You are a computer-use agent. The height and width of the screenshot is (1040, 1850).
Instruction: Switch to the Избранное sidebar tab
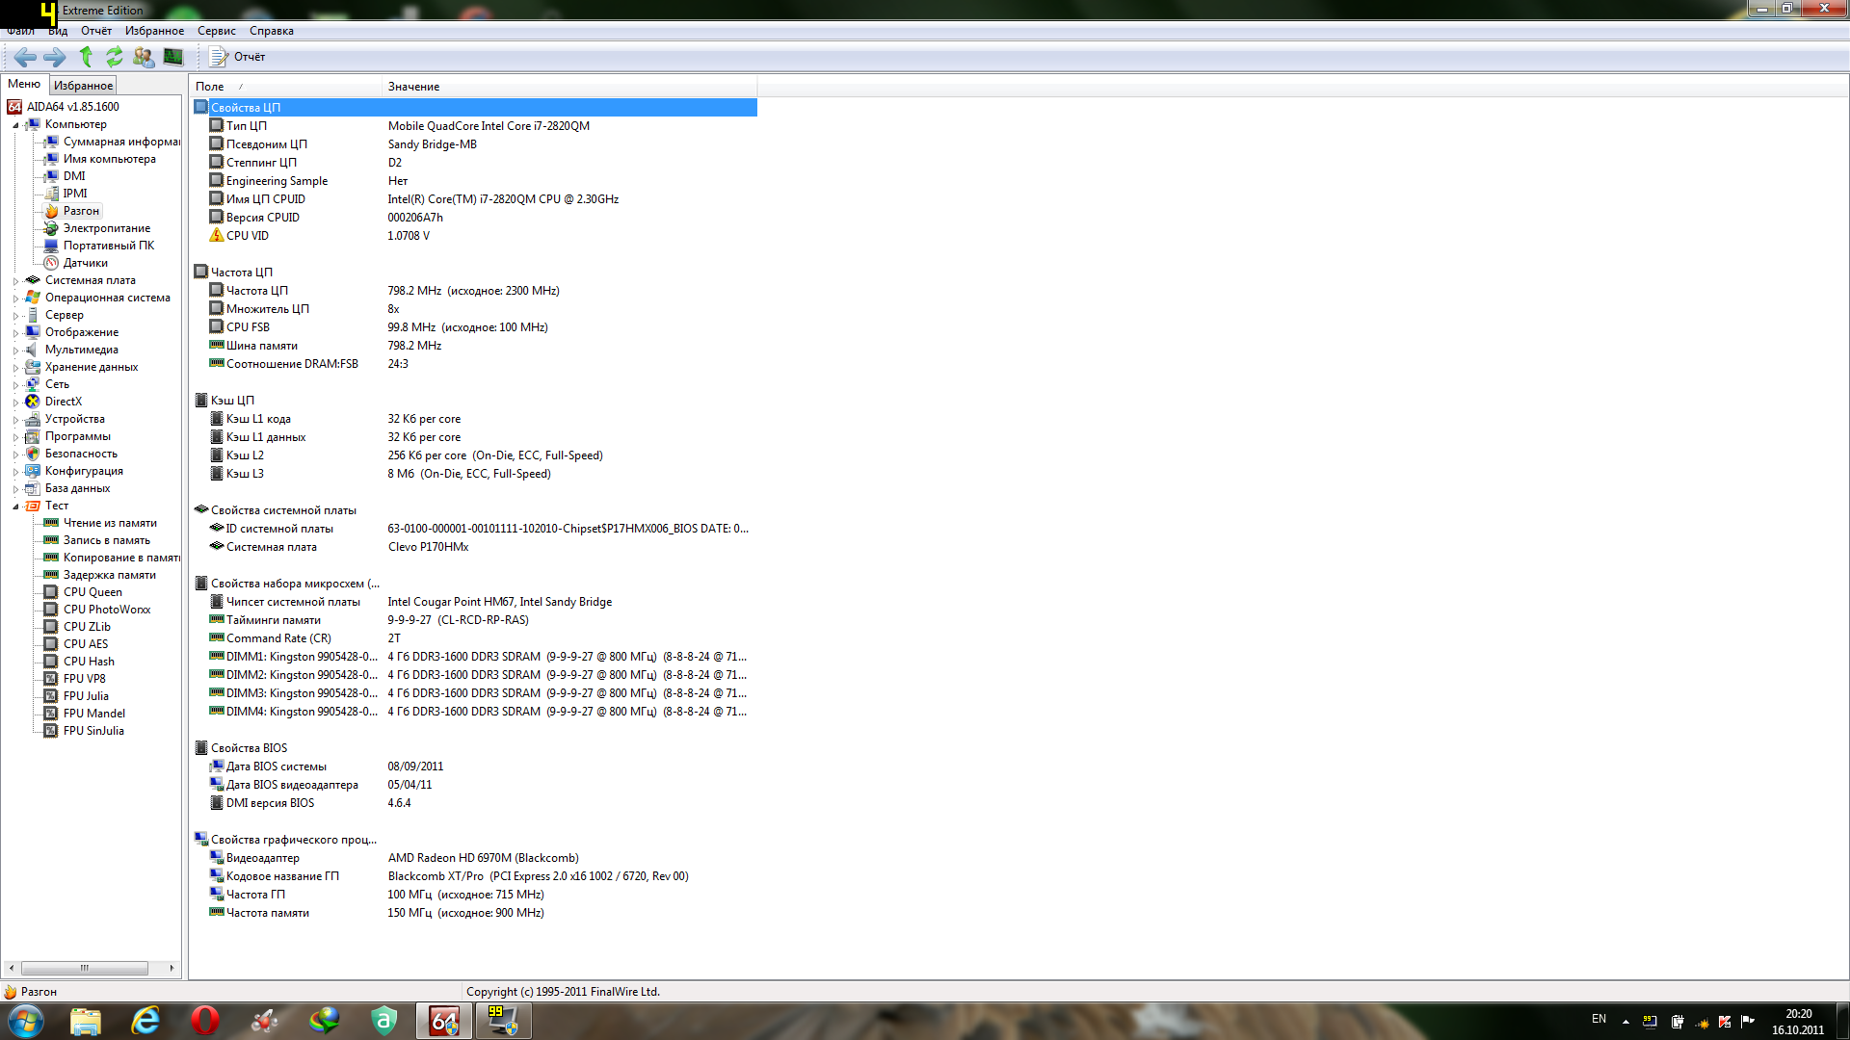point(83,86)
